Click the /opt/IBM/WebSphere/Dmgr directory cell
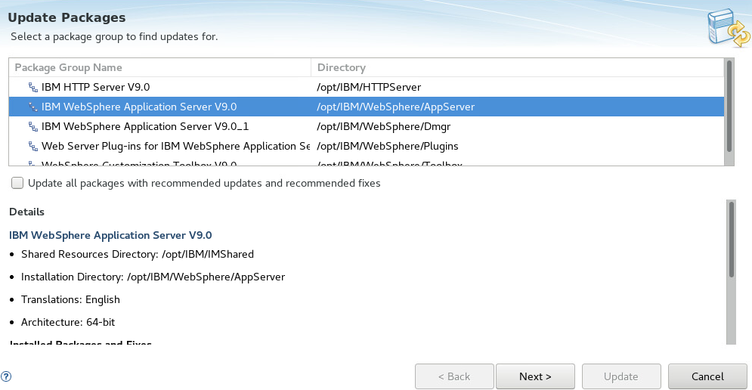 point(384,127)
